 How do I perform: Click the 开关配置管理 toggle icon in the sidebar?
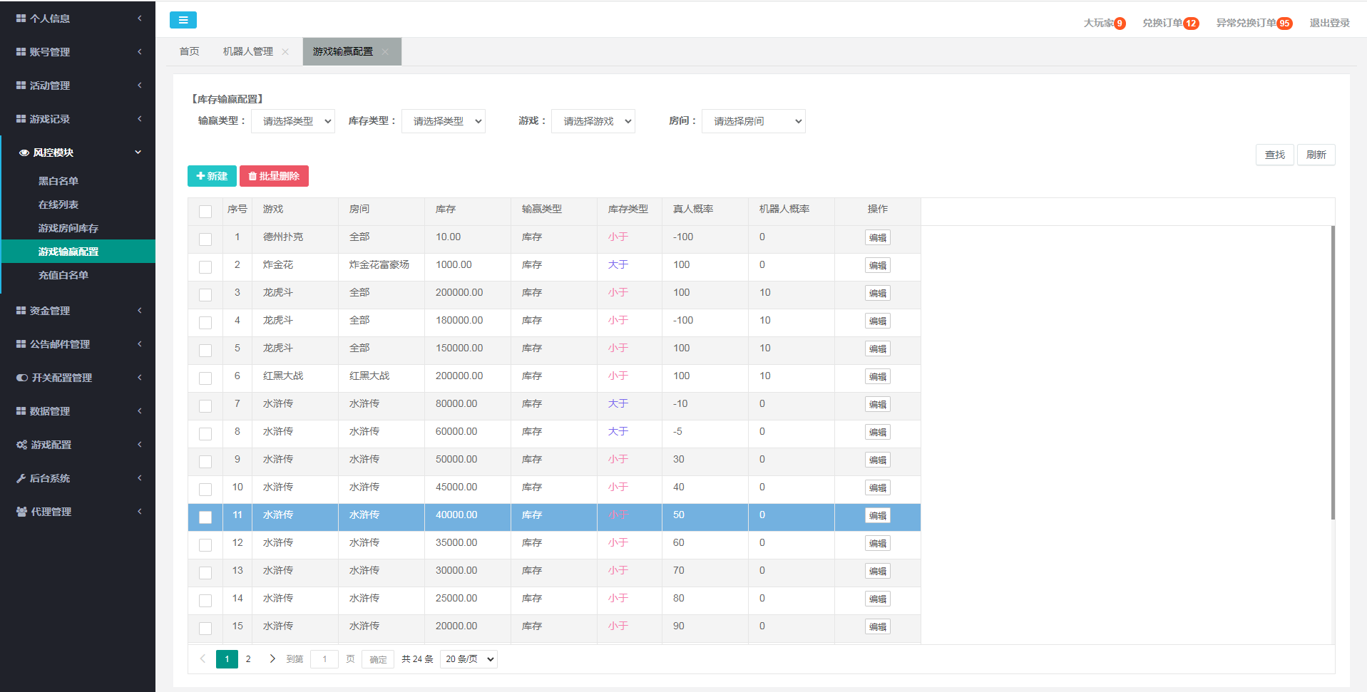coord(22,378)
